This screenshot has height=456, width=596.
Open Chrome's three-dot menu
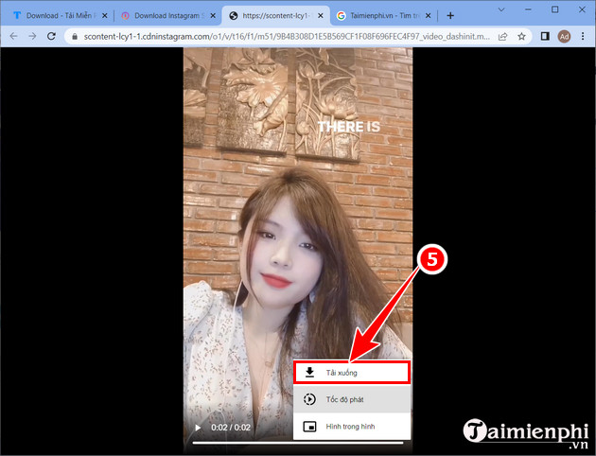tap(583, 37)
